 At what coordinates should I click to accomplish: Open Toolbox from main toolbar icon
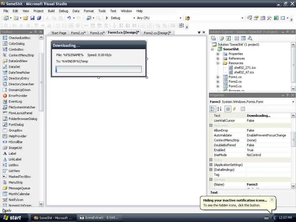pos(269,18)
